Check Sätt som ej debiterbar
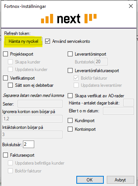 [10, 85]
